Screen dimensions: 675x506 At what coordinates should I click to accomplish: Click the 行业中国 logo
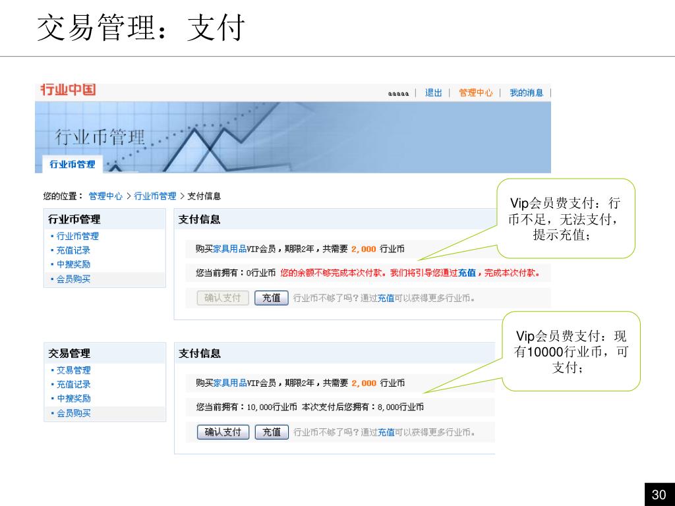(68, 90)
